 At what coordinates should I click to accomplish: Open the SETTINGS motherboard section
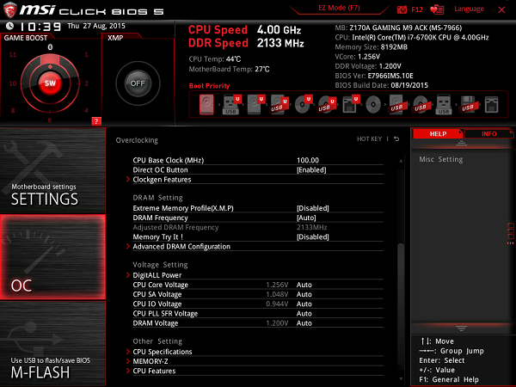(x=52, y=170)
